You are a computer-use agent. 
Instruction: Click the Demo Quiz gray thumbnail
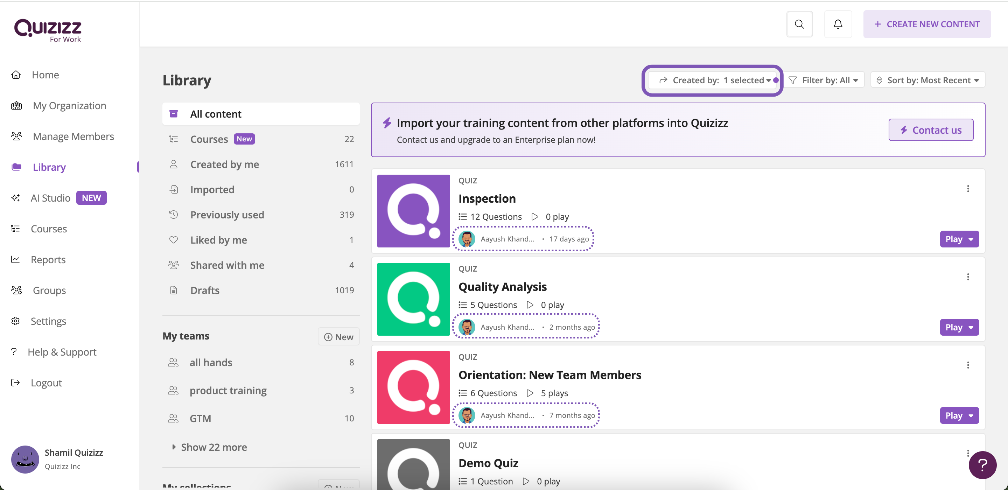click(x=413, y=464)
